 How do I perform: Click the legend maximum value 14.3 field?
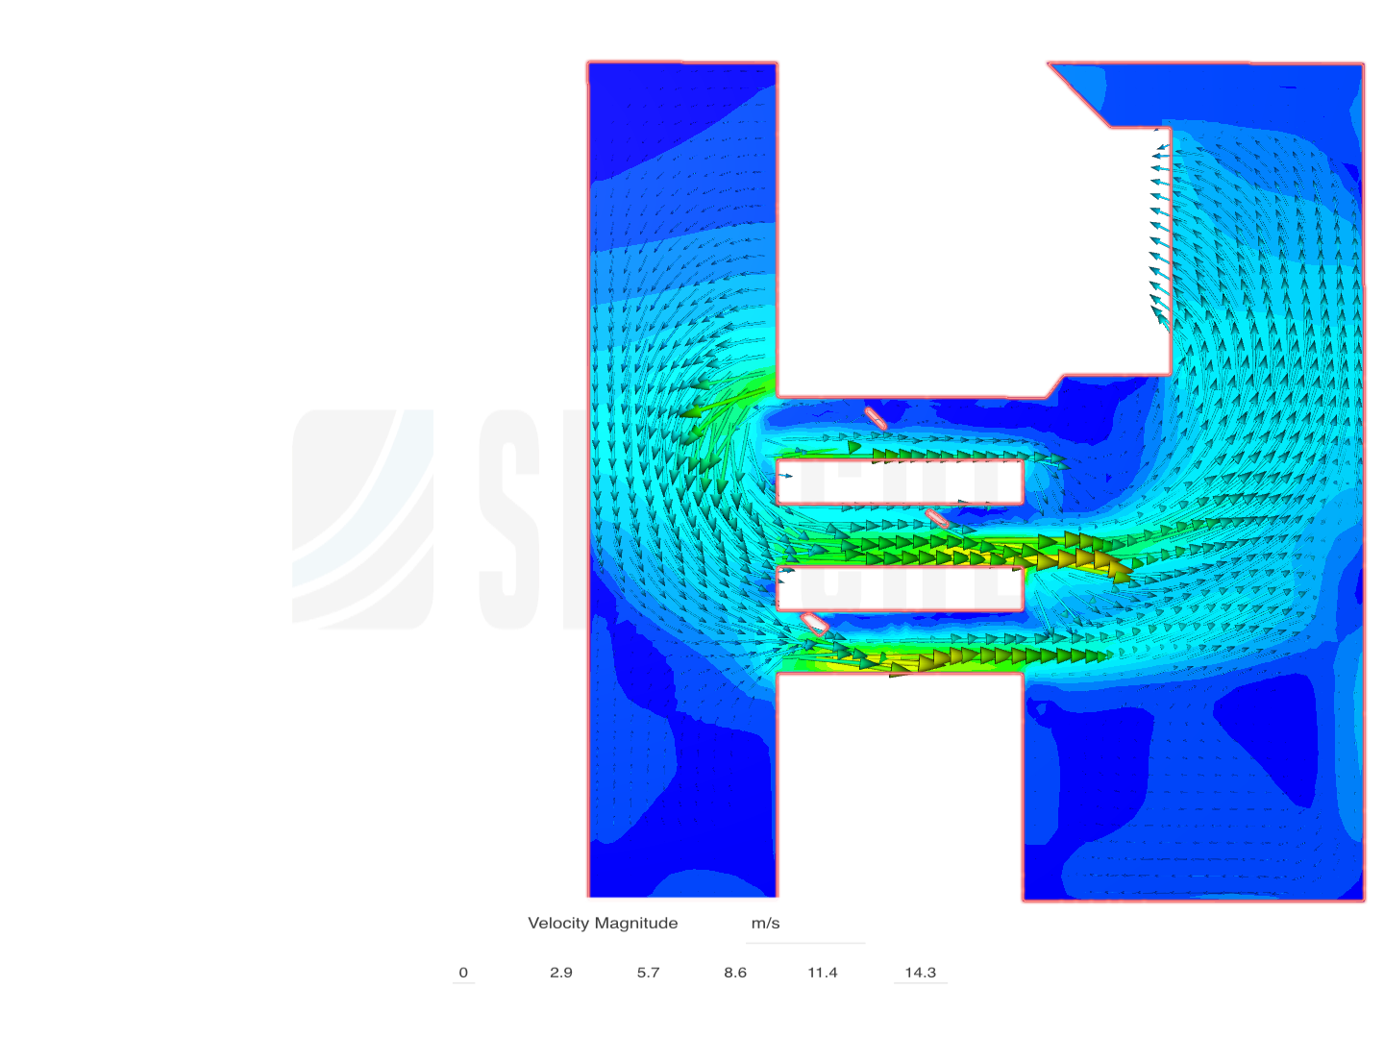[920, 973]
